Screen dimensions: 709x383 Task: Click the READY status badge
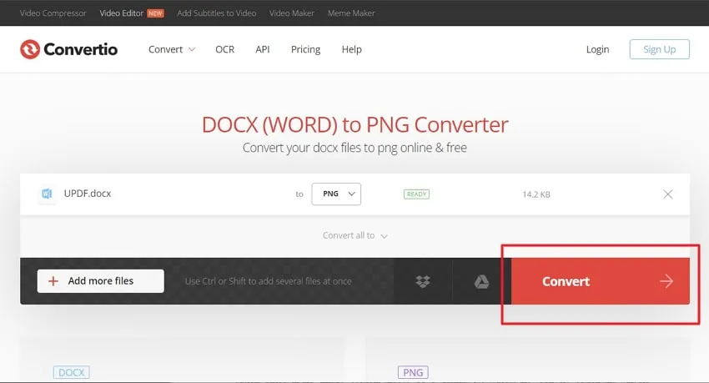pyautogui.click(x=416, y=194)
